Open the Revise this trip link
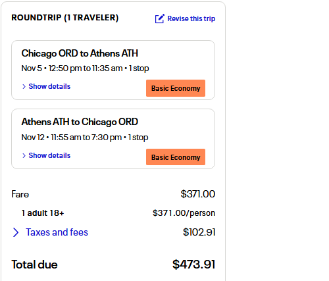 pyautogui.click(x=191, y=18)
